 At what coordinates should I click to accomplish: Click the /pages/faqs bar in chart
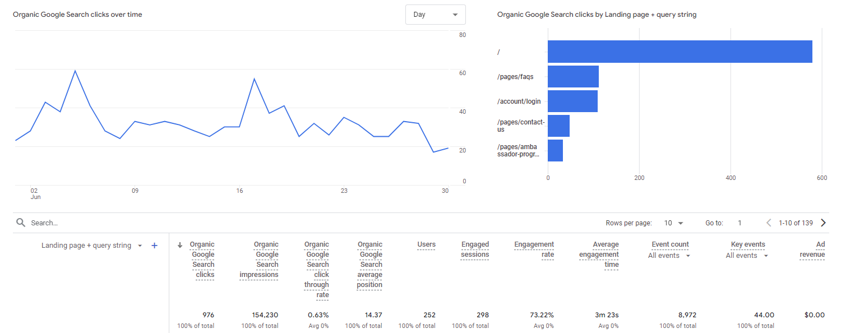[x=573, y=77]
